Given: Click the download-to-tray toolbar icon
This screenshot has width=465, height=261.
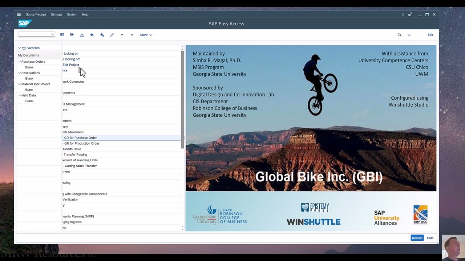Looking at the screenshot, I should (82, 35).
